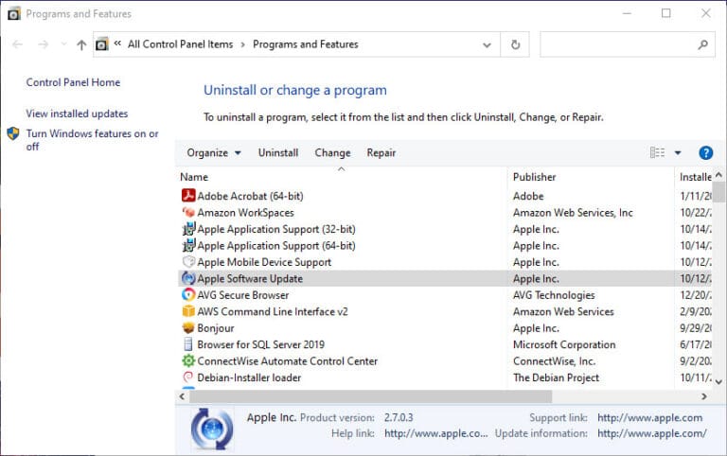The height and width of the screenshot is (456, 727).
Task: Click the scroll right arrow
Action: pyautogui.click(x=704, y=396)
